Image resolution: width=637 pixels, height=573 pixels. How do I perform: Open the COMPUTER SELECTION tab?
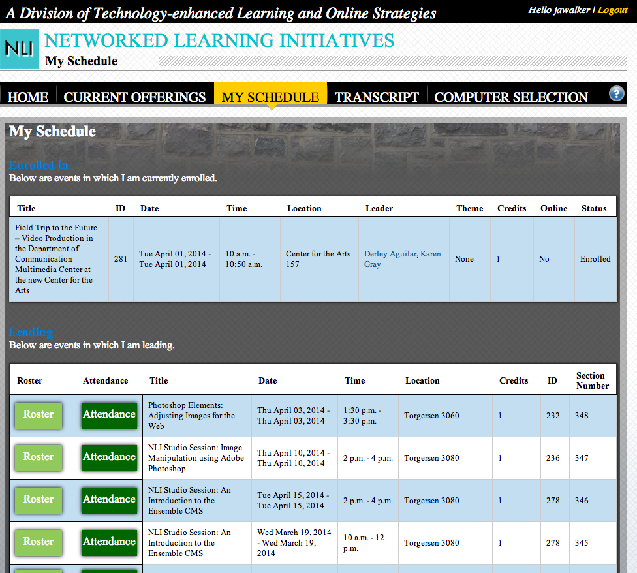511,97
